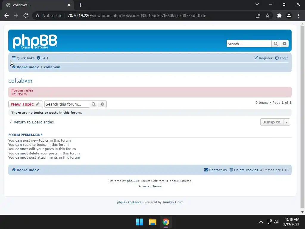Image resolution: width=305 pixels, height=229 pixels.
Task: Select the collabvm browser tab
Action: [38, 5]
